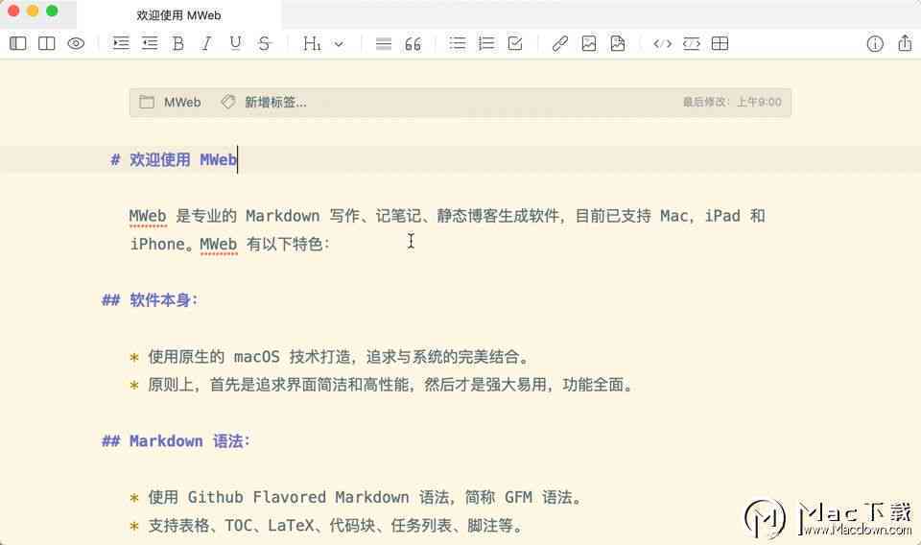
Task: Insert a heading with H1 button
Action: 312,43
